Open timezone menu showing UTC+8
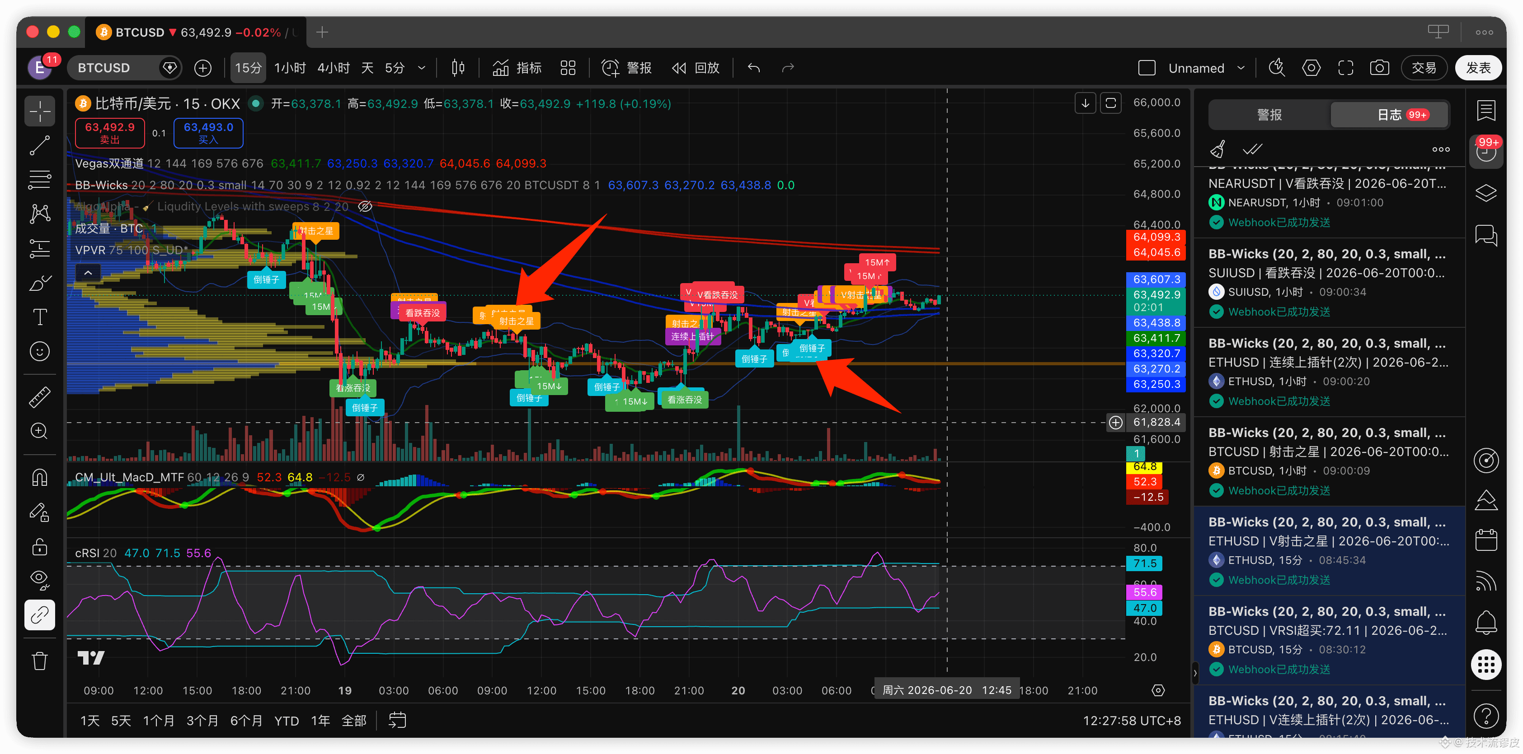 click(1132, 720)
